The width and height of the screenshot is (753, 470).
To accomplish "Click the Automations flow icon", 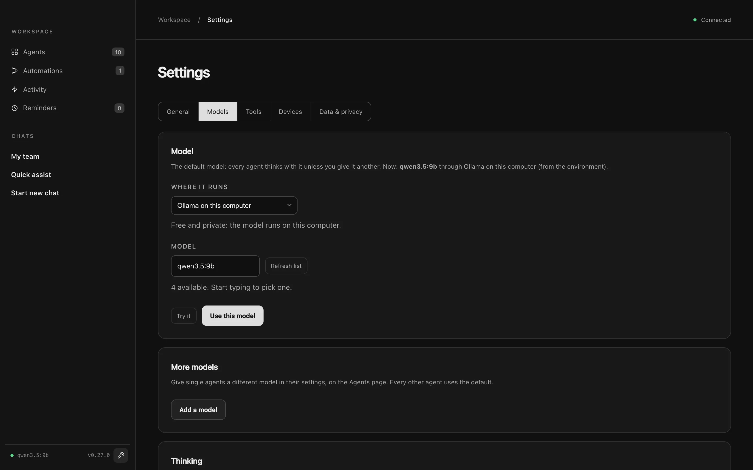I will point(15,70).
